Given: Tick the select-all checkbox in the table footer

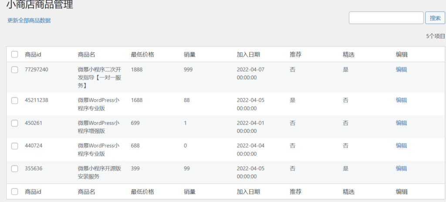Looking at the screenshot, I should [x=14, y=192].
